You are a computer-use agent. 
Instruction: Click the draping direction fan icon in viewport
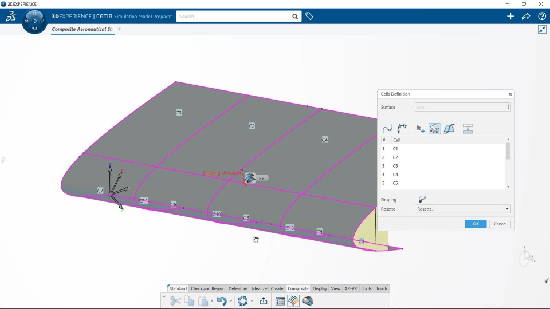point(250,178)
